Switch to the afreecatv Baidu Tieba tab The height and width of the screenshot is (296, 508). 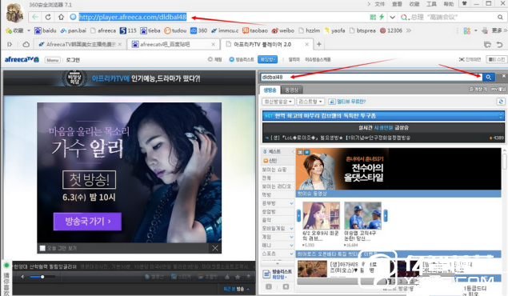[x=174, y=44]
